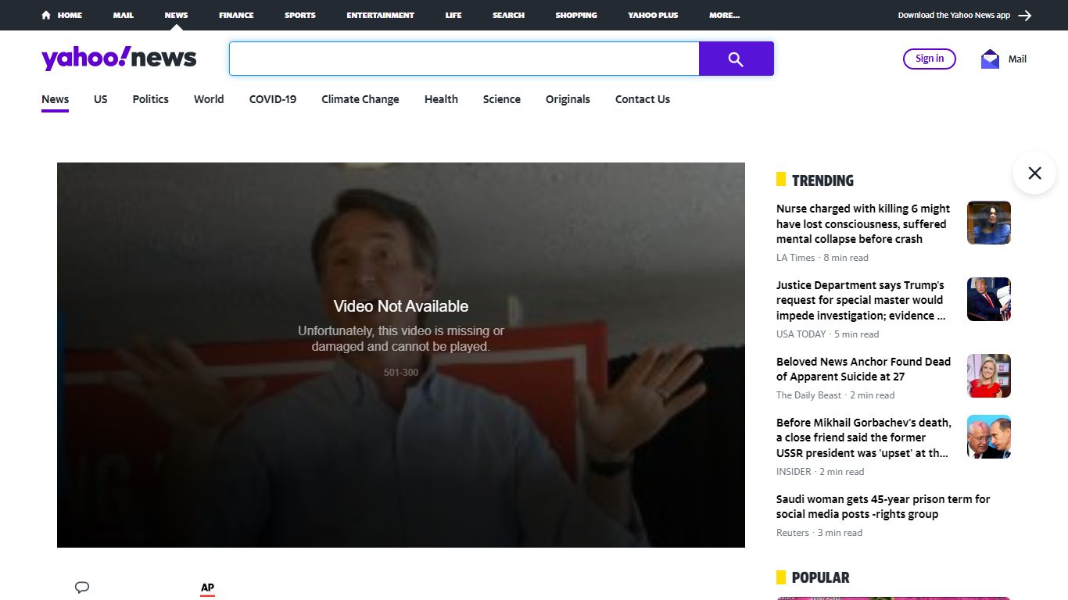Open Yahoo Plus in top navigation

[653, 15]
